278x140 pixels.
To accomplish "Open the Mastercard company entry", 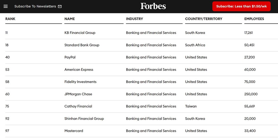I will pyautogui.click(x=74, y=131).
